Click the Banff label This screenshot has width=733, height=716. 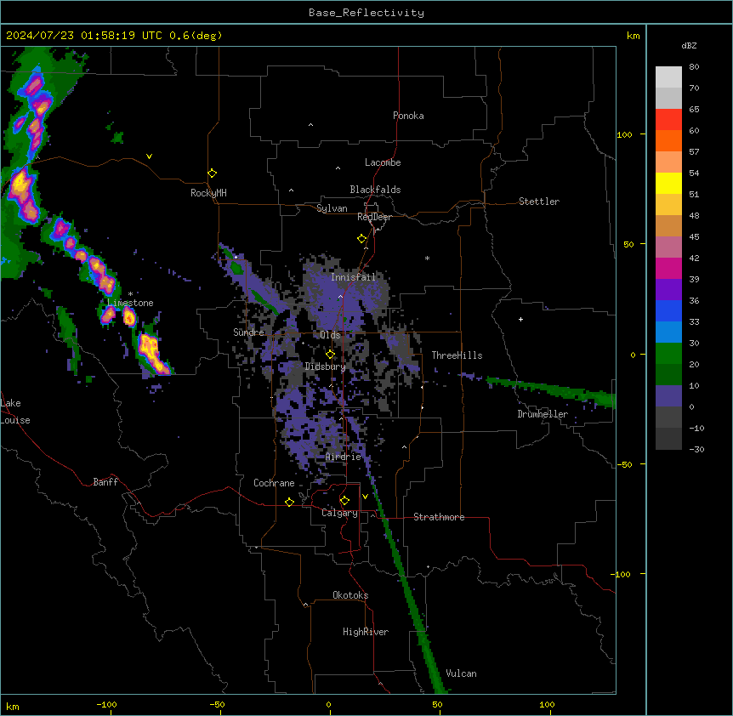[x=105, y=482]
